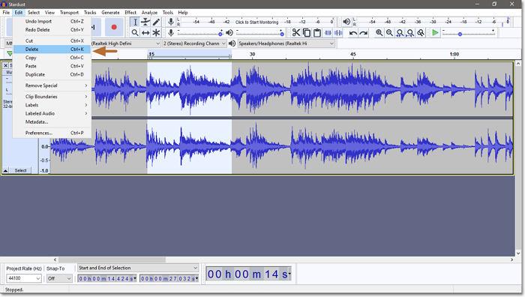Open the Effect menu
Image resolution: width=525 pixels, height=297 pixels.
pos(130,13)
